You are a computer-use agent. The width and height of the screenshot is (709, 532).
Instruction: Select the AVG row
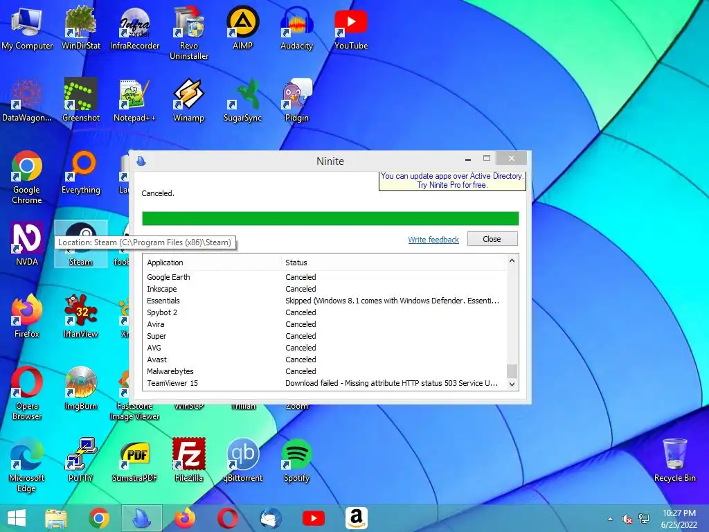(x=325, y=348)
